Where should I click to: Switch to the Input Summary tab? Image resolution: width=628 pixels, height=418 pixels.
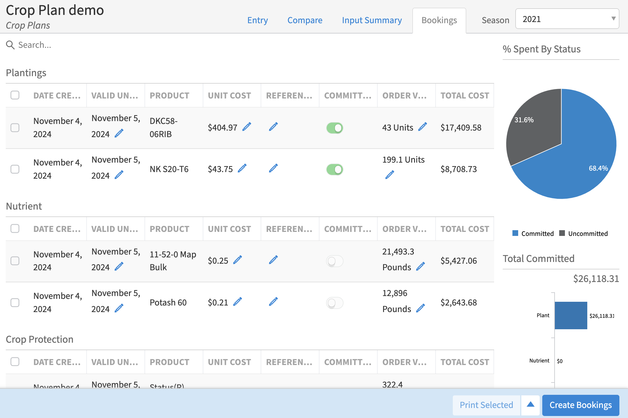372,20
